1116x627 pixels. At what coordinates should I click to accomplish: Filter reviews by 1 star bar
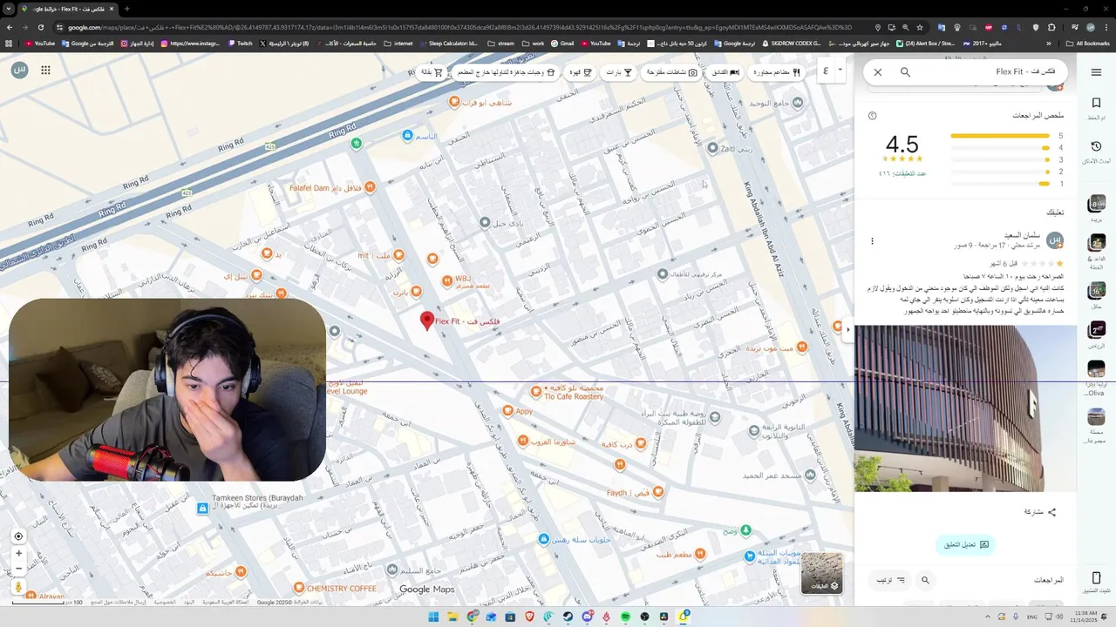pos(1000,184)
